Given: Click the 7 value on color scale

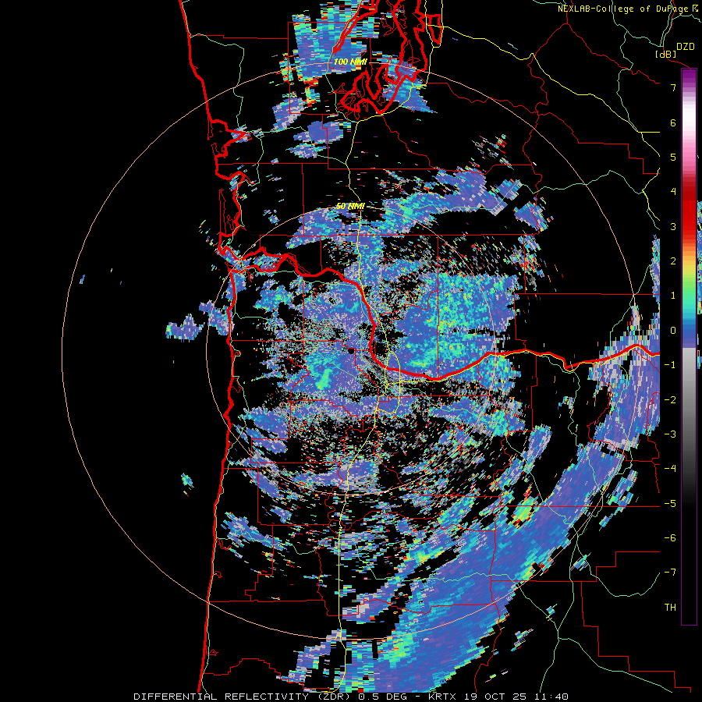Looking at the screenshot, I should 673,87.
